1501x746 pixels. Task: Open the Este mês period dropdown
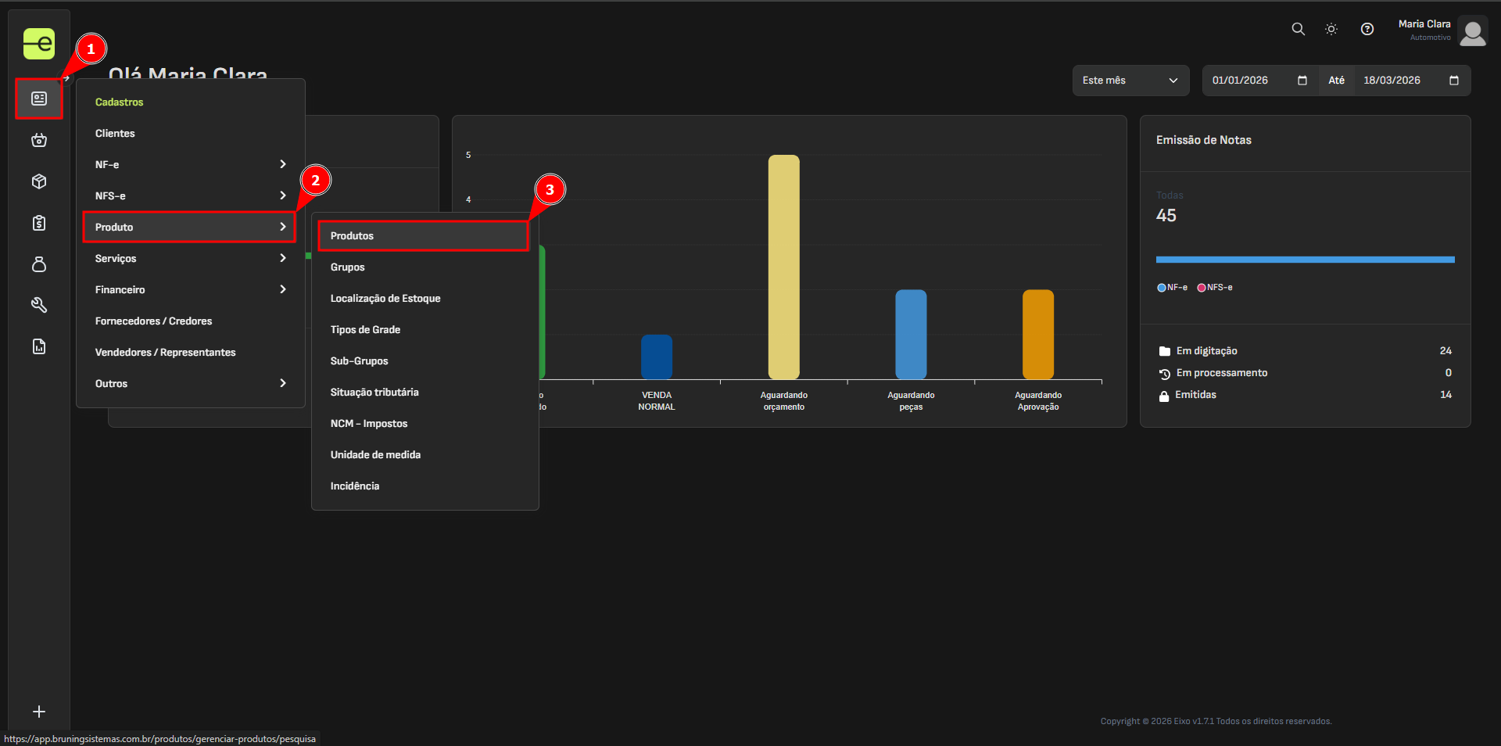(x=1130, y=81)
